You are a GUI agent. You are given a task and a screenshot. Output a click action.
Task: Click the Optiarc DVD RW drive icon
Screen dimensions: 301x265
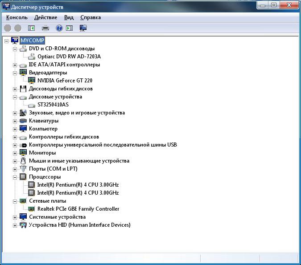(32, 57)
